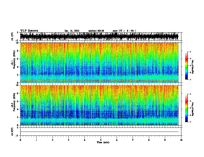Click the "1" tick on the time axis
The image size is (204, 157).
click(36, 140)
